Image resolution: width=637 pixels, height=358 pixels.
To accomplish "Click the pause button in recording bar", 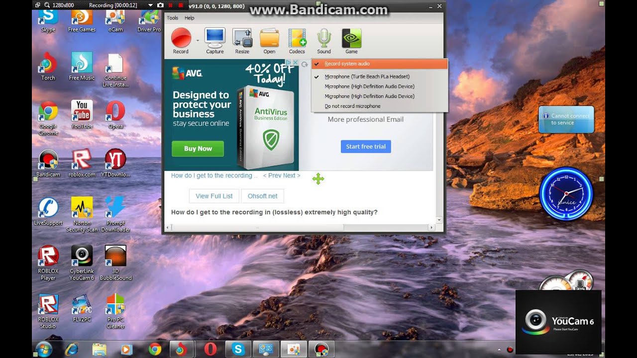I will [x=171, y=5].
